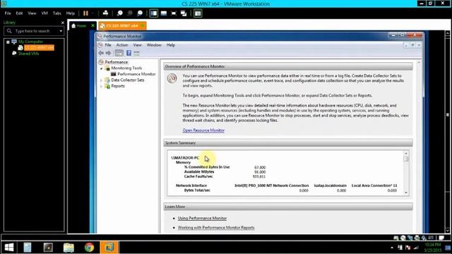Enter full screen mode via toolbar icon

(x=174, y=13)
